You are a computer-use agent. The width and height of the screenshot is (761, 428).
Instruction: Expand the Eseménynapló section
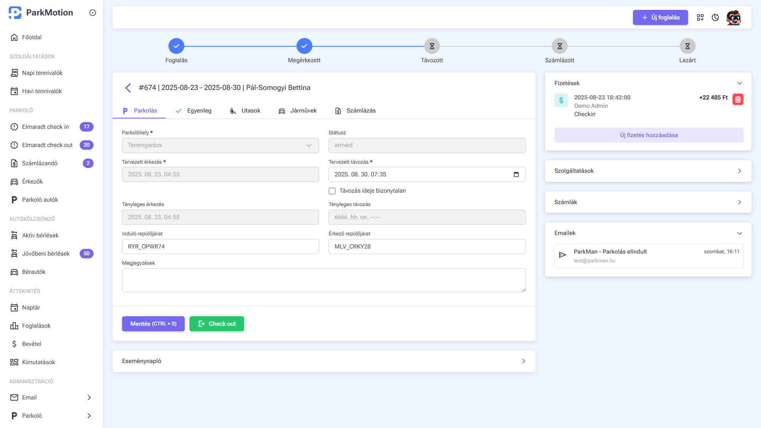tap(324, 361)
